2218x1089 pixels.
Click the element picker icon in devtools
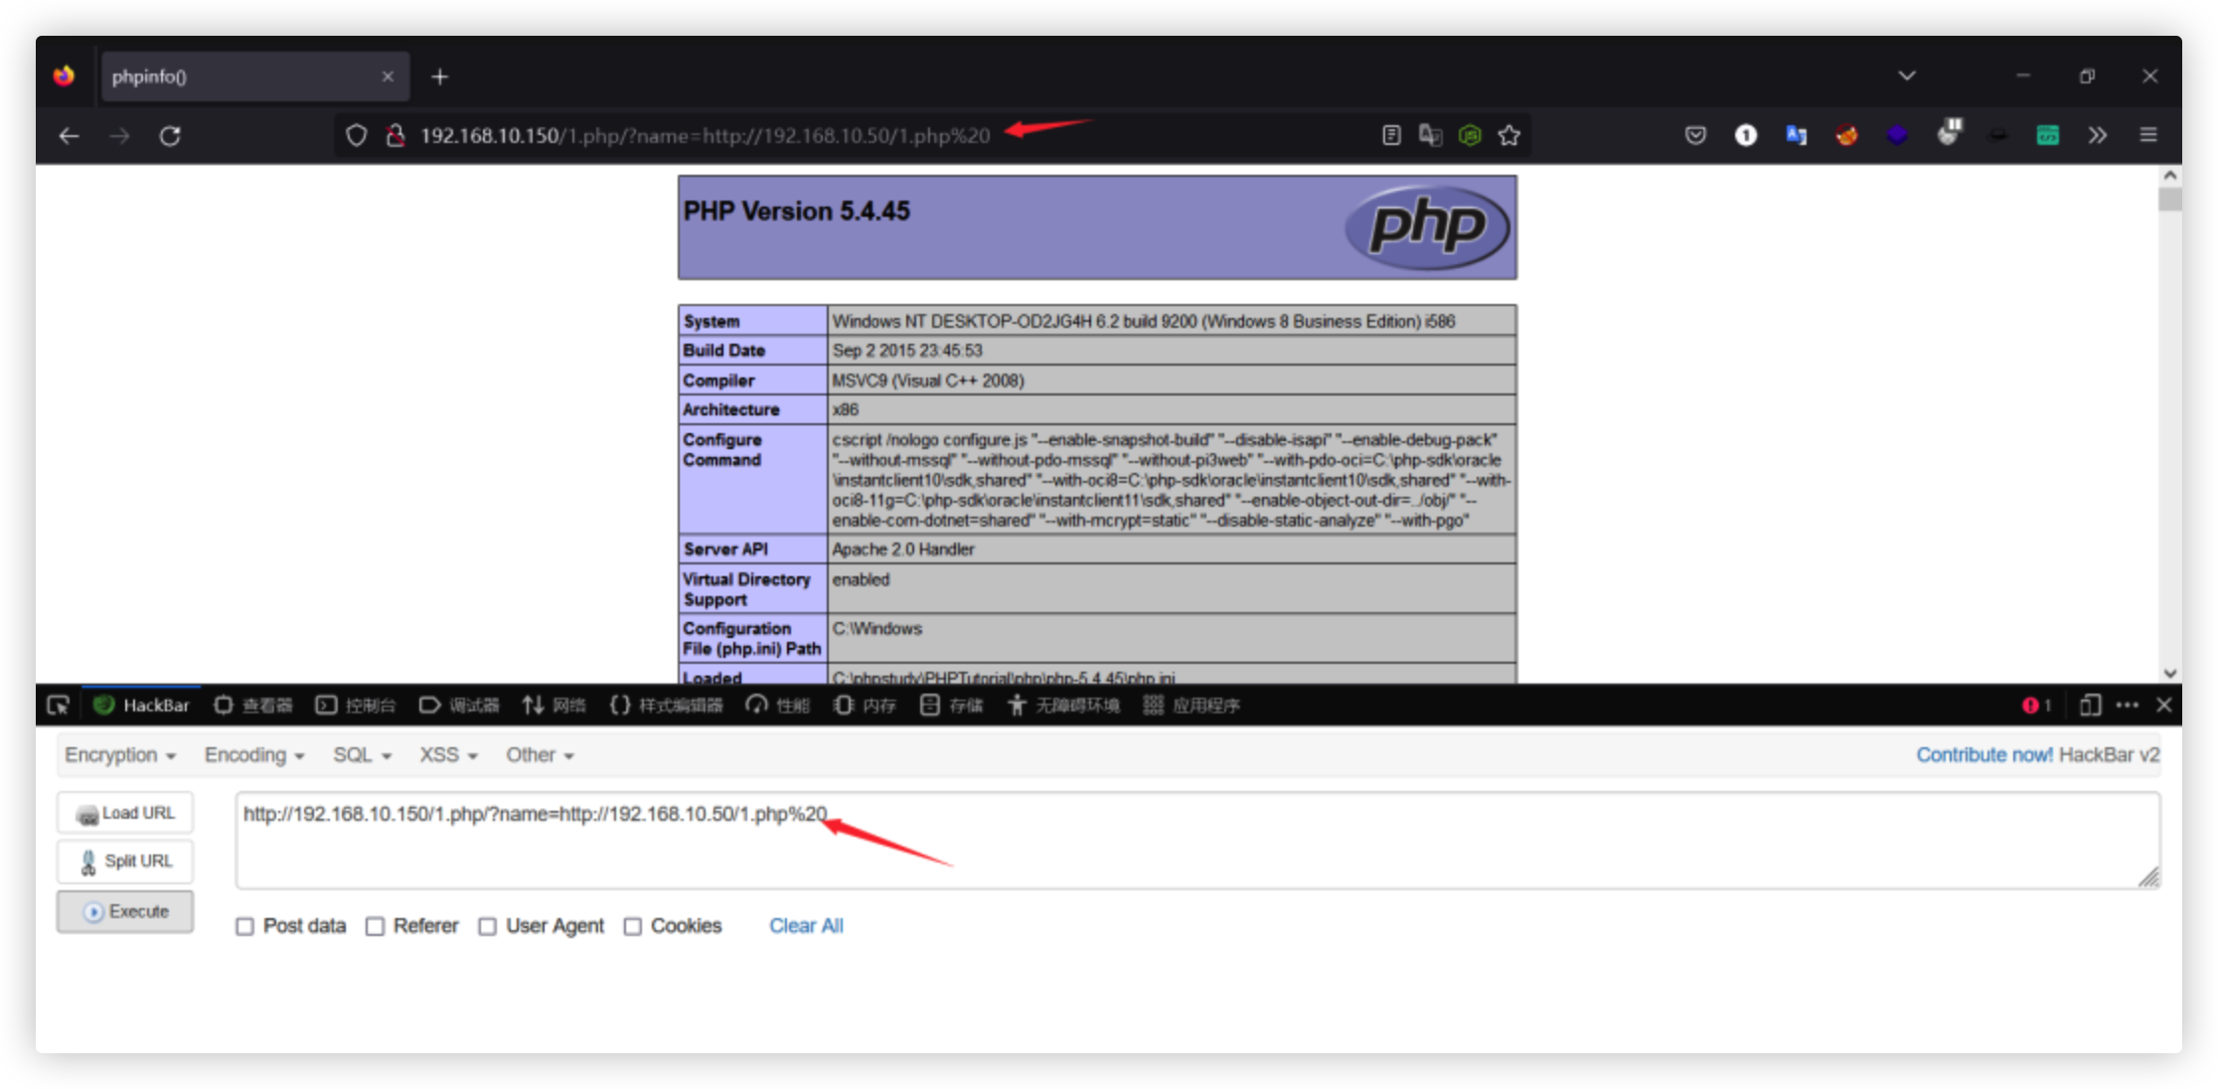click(x=59, y=705)
